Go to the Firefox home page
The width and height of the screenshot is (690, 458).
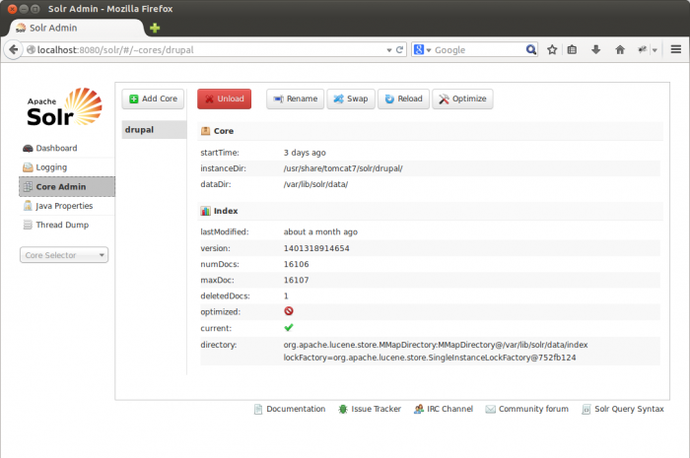(620, 49)
